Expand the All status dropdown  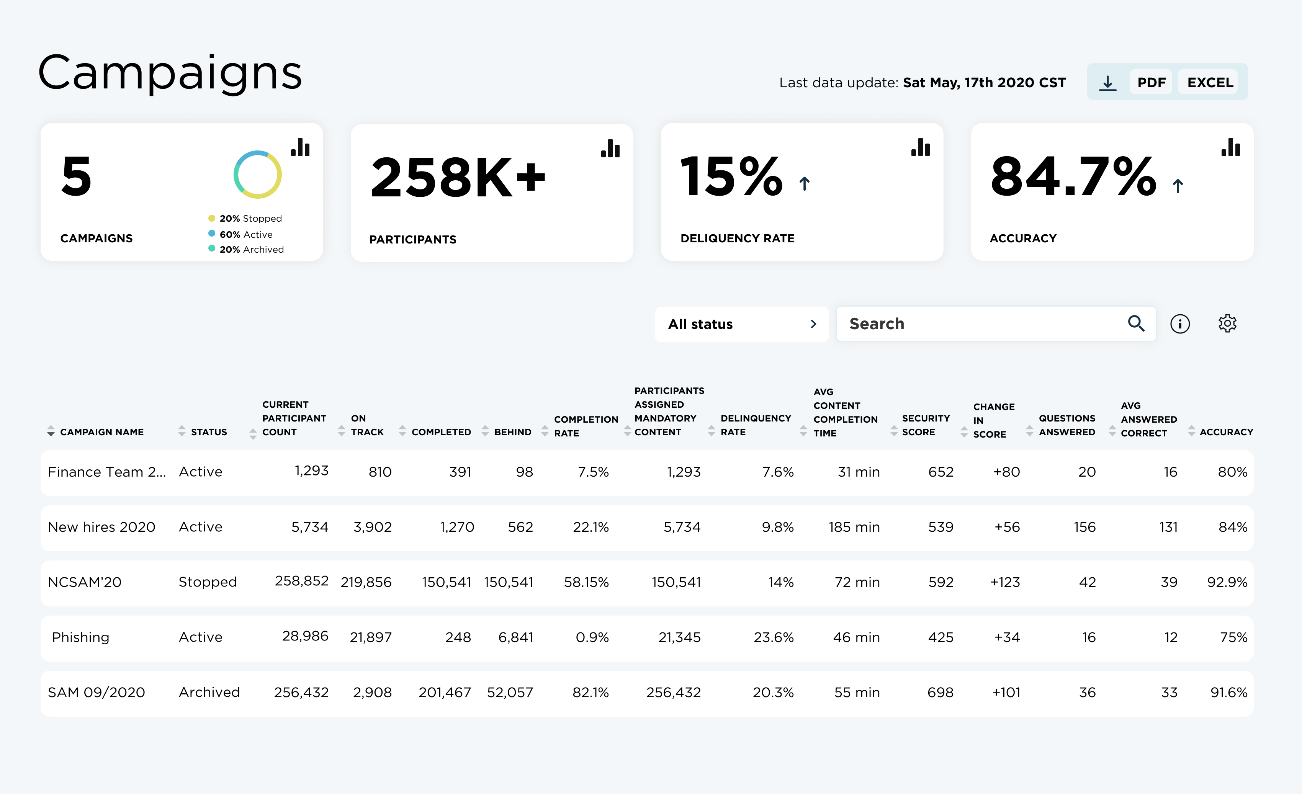tap(741, 324)
